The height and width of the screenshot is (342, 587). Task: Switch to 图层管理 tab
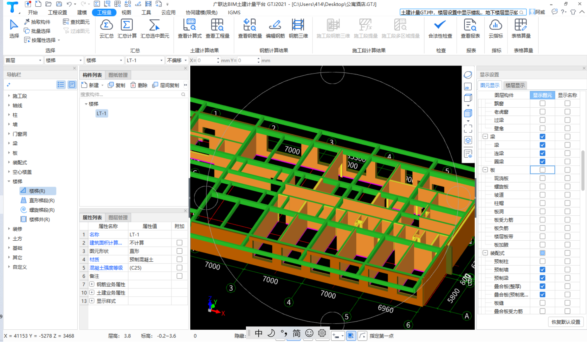point(118,218)
